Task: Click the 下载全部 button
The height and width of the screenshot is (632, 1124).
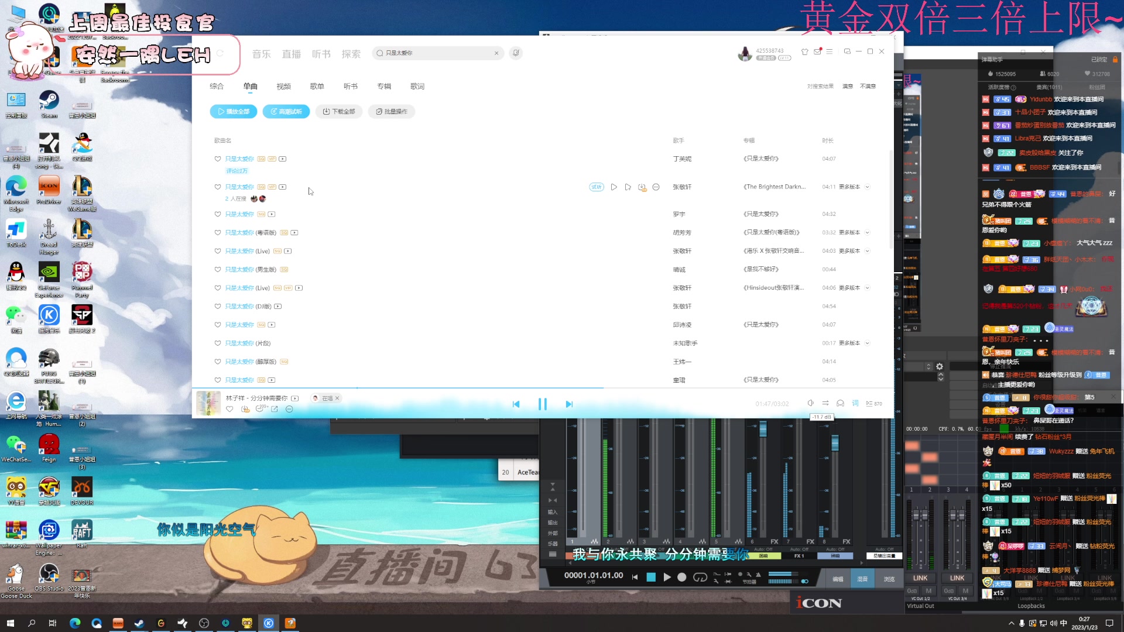Action: 339,111
